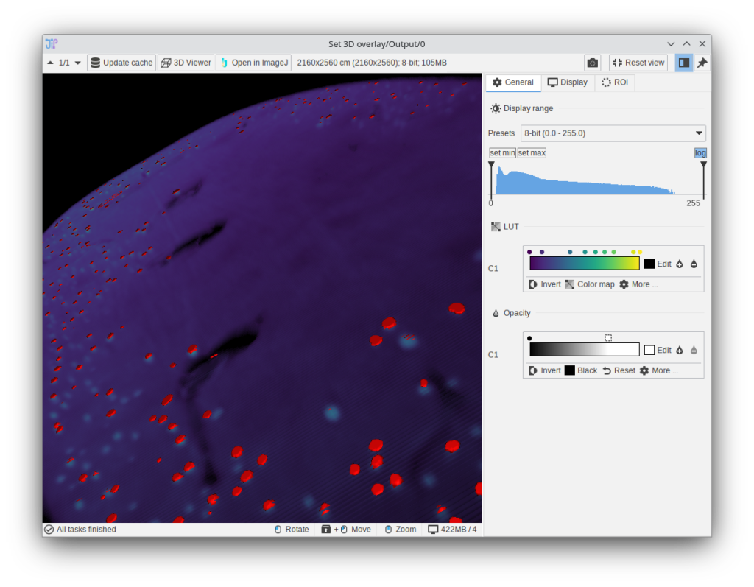Open the Presets display range dropdown

pos(613,133)
